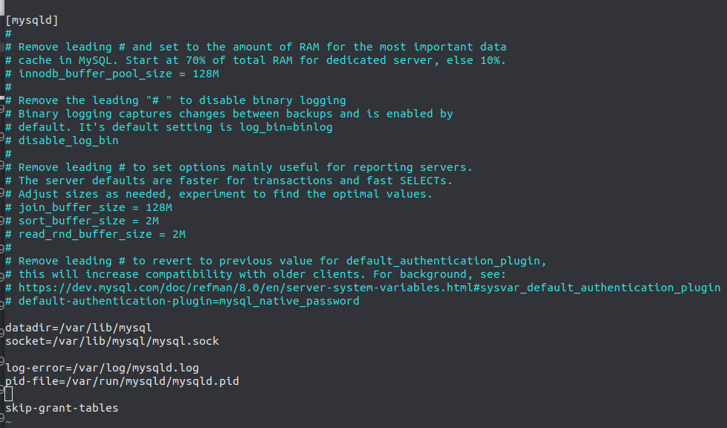Place cursor on datadir=/var/lib/mysql line

(x=79, y=328)
